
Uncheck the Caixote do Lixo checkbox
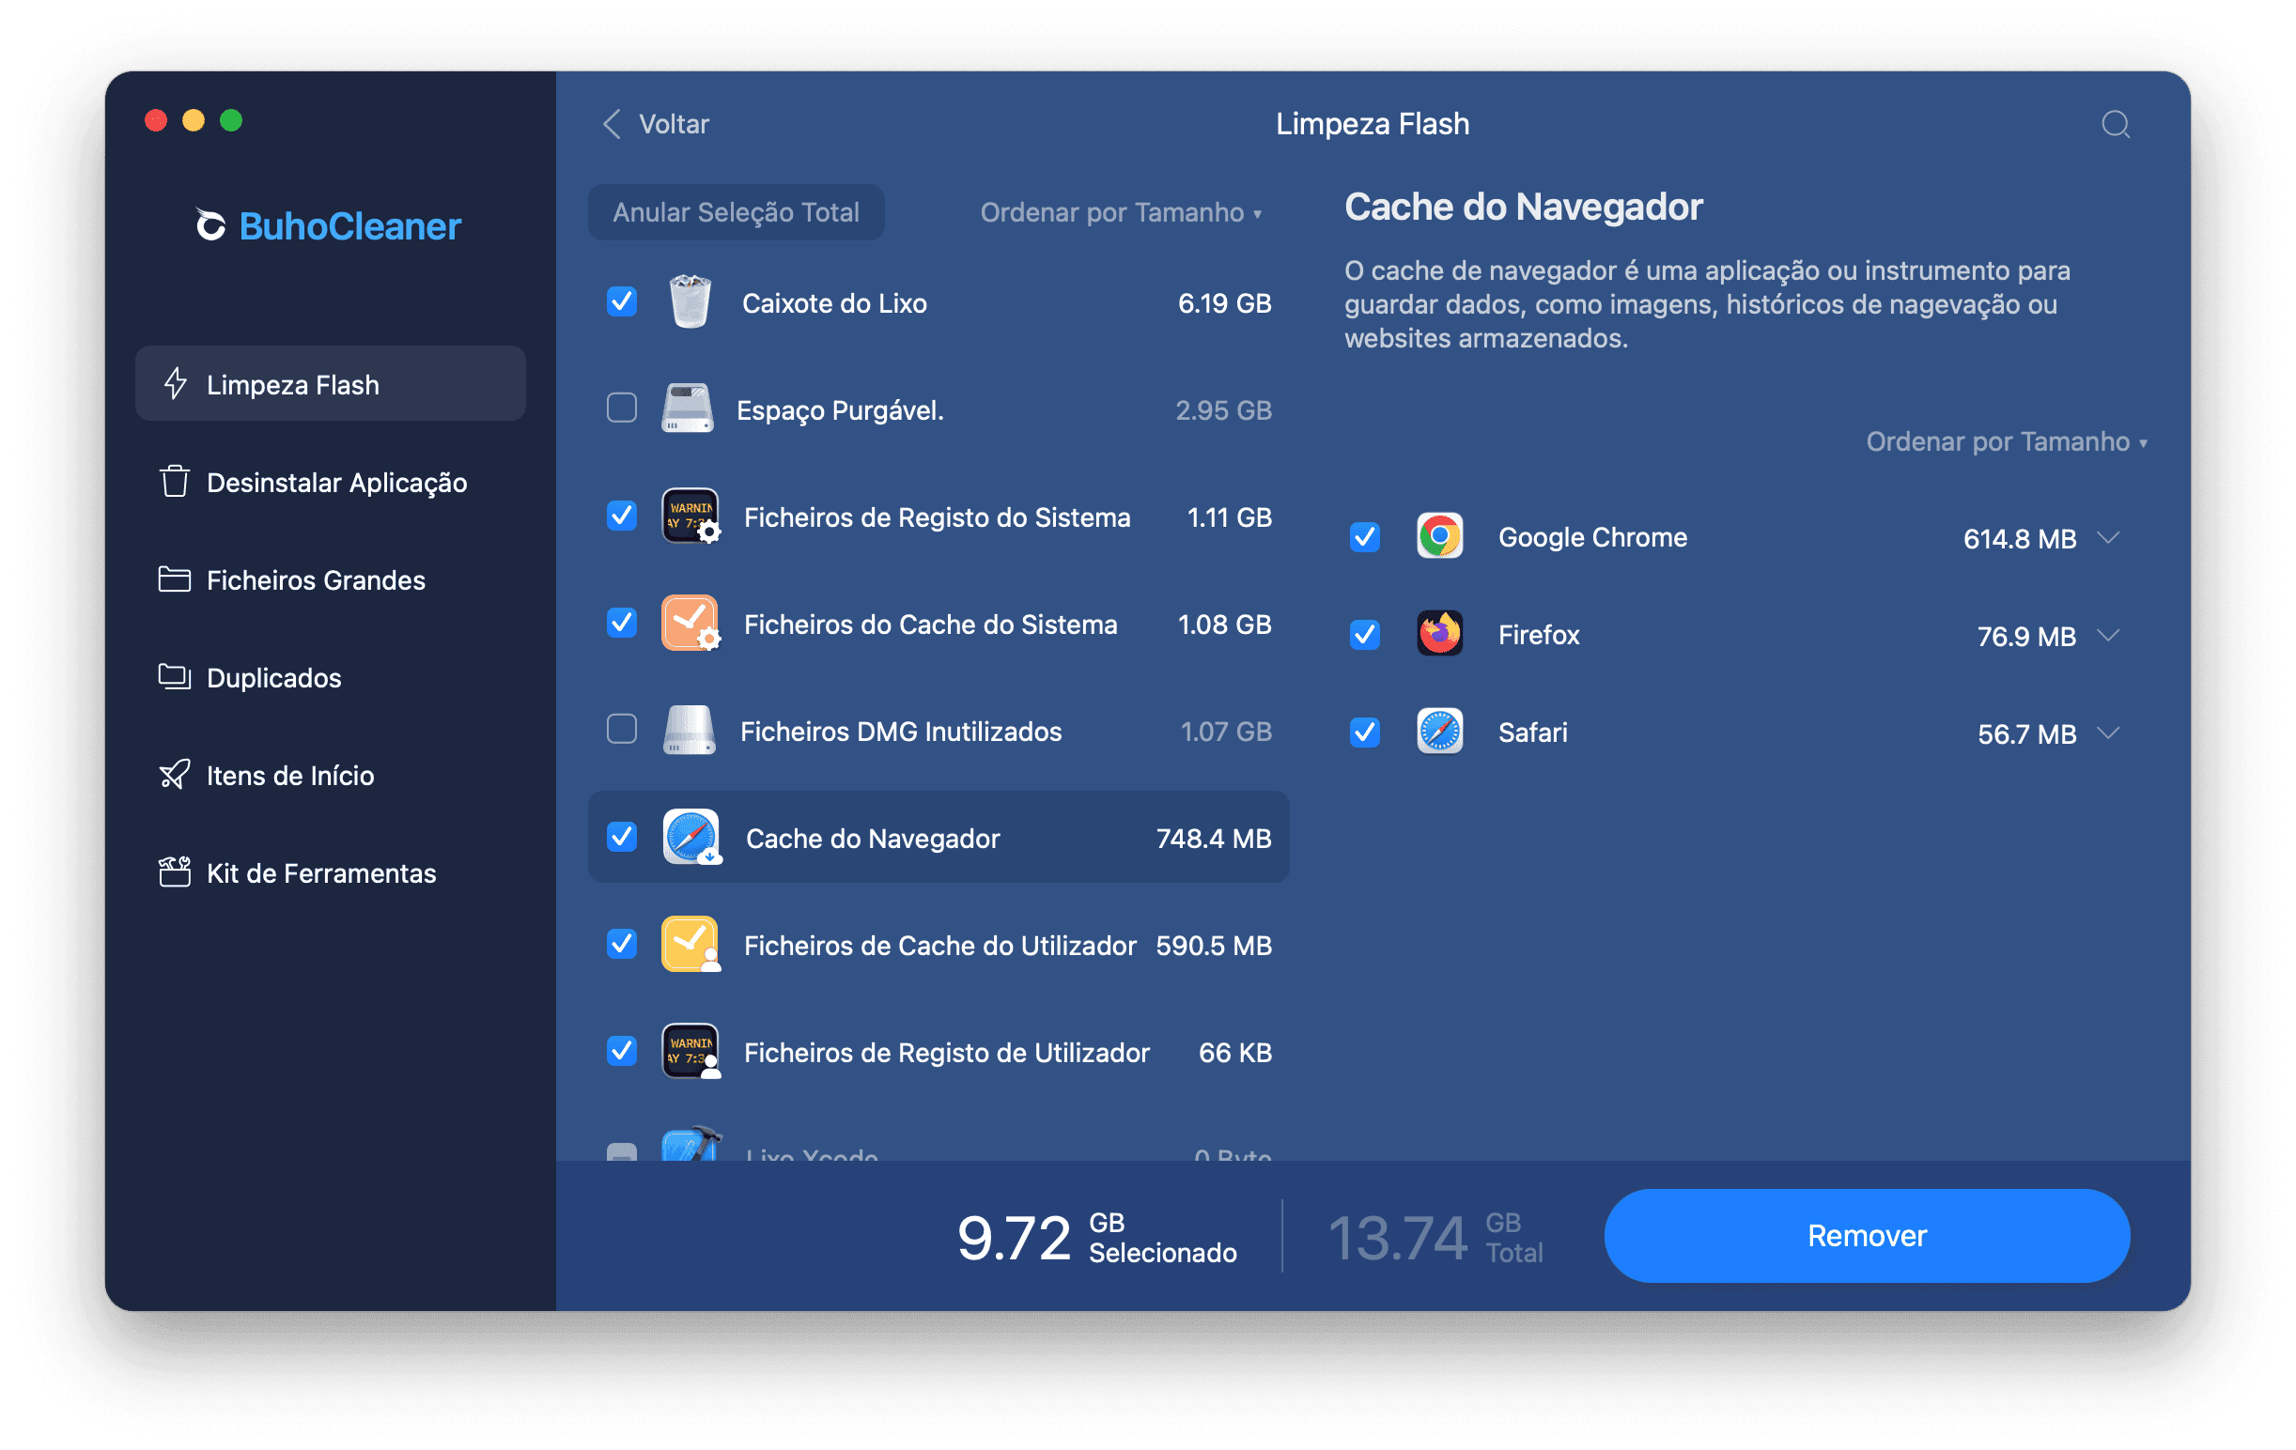point(622,301)
